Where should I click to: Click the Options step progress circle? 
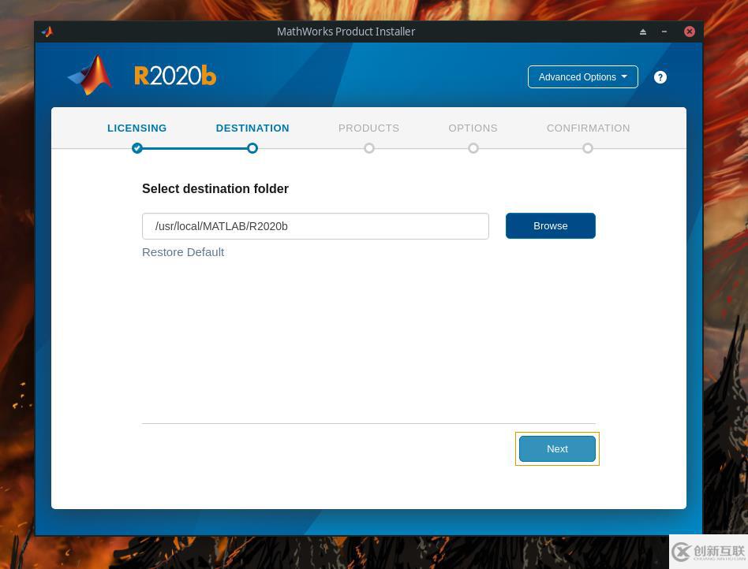(x=473, y=148)
